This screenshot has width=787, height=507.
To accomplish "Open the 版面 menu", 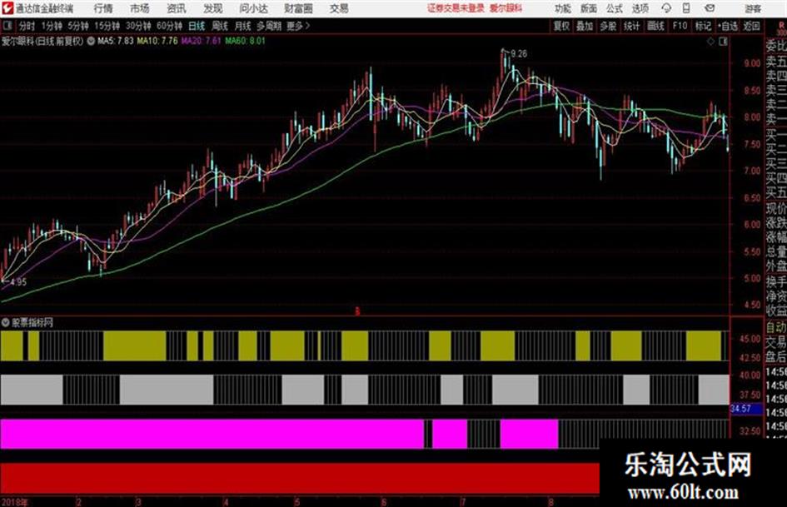I will 589,8.
